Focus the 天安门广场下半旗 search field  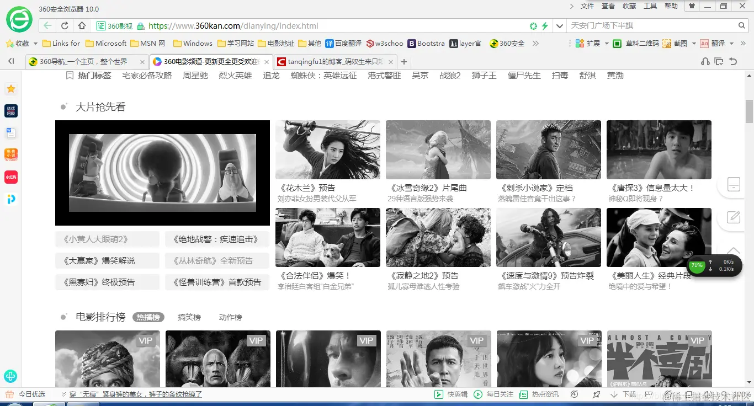pyautogui.click(x=652, y=25)
